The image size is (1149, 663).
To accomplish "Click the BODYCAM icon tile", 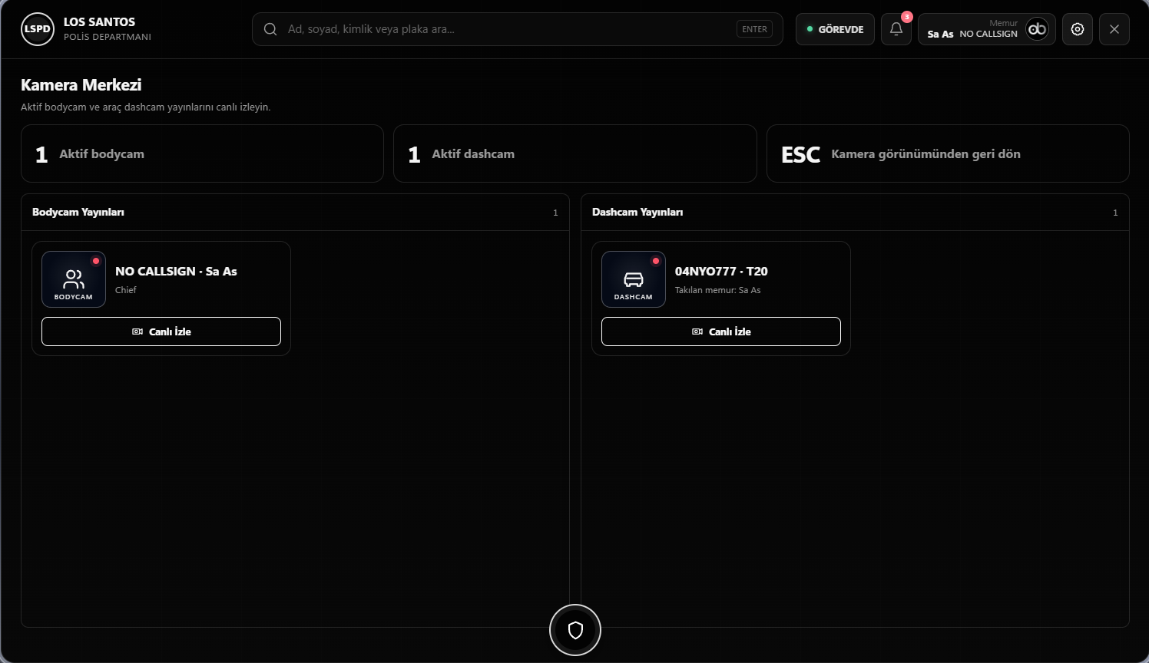I will click(x=74, y=279).
